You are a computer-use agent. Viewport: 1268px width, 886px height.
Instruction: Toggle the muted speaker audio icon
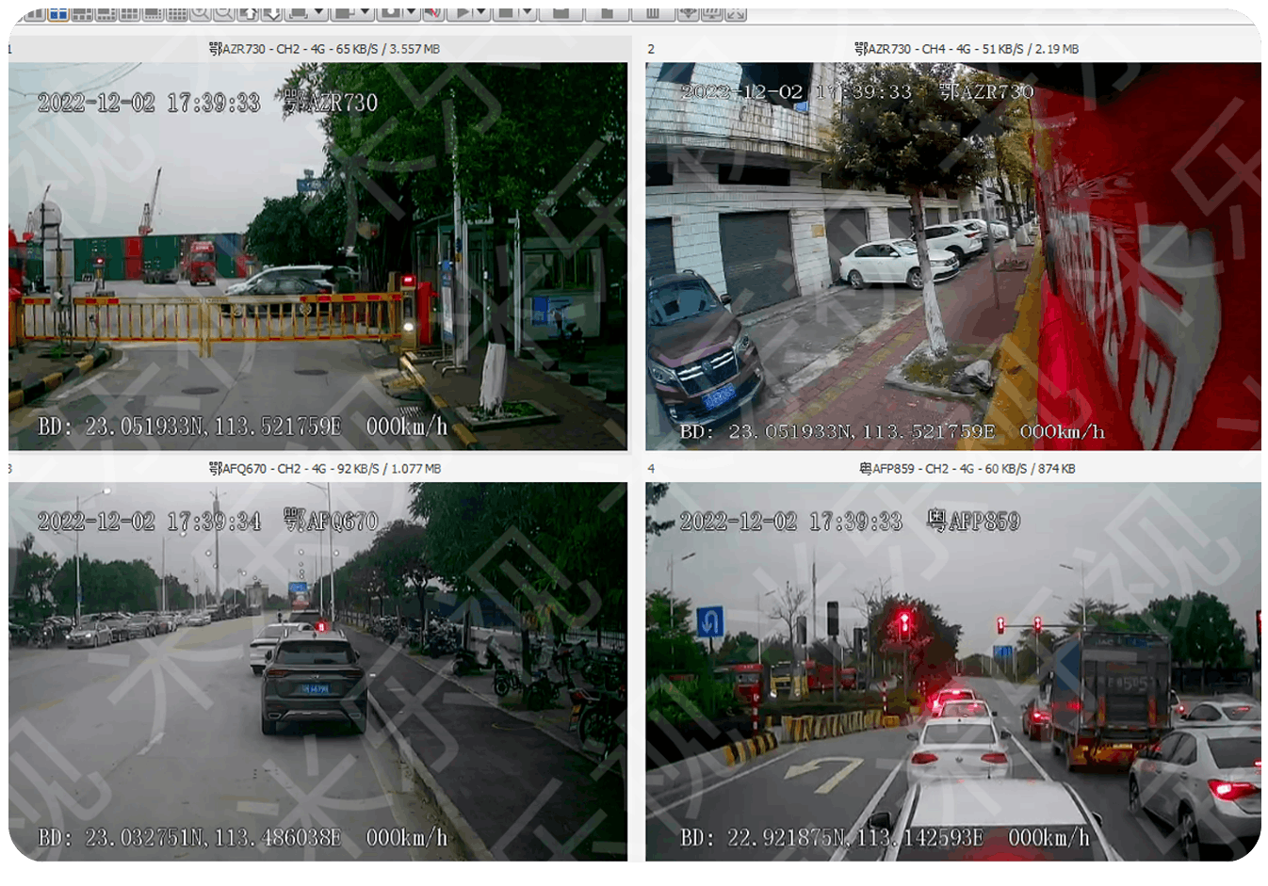(x=432, y=13)
